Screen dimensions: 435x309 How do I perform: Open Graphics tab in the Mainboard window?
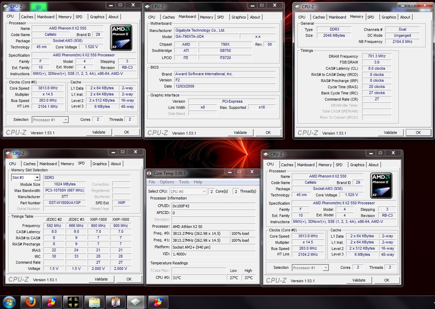tap(238, 17)
